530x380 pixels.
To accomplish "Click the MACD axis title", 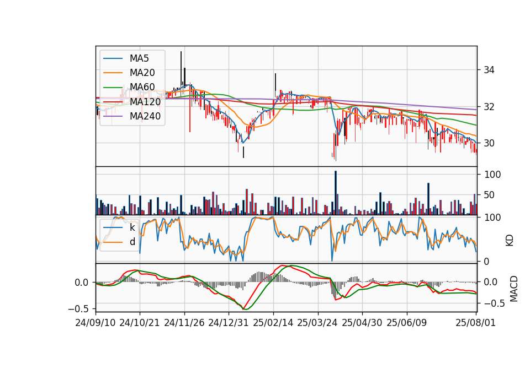I will pos(514,289).
